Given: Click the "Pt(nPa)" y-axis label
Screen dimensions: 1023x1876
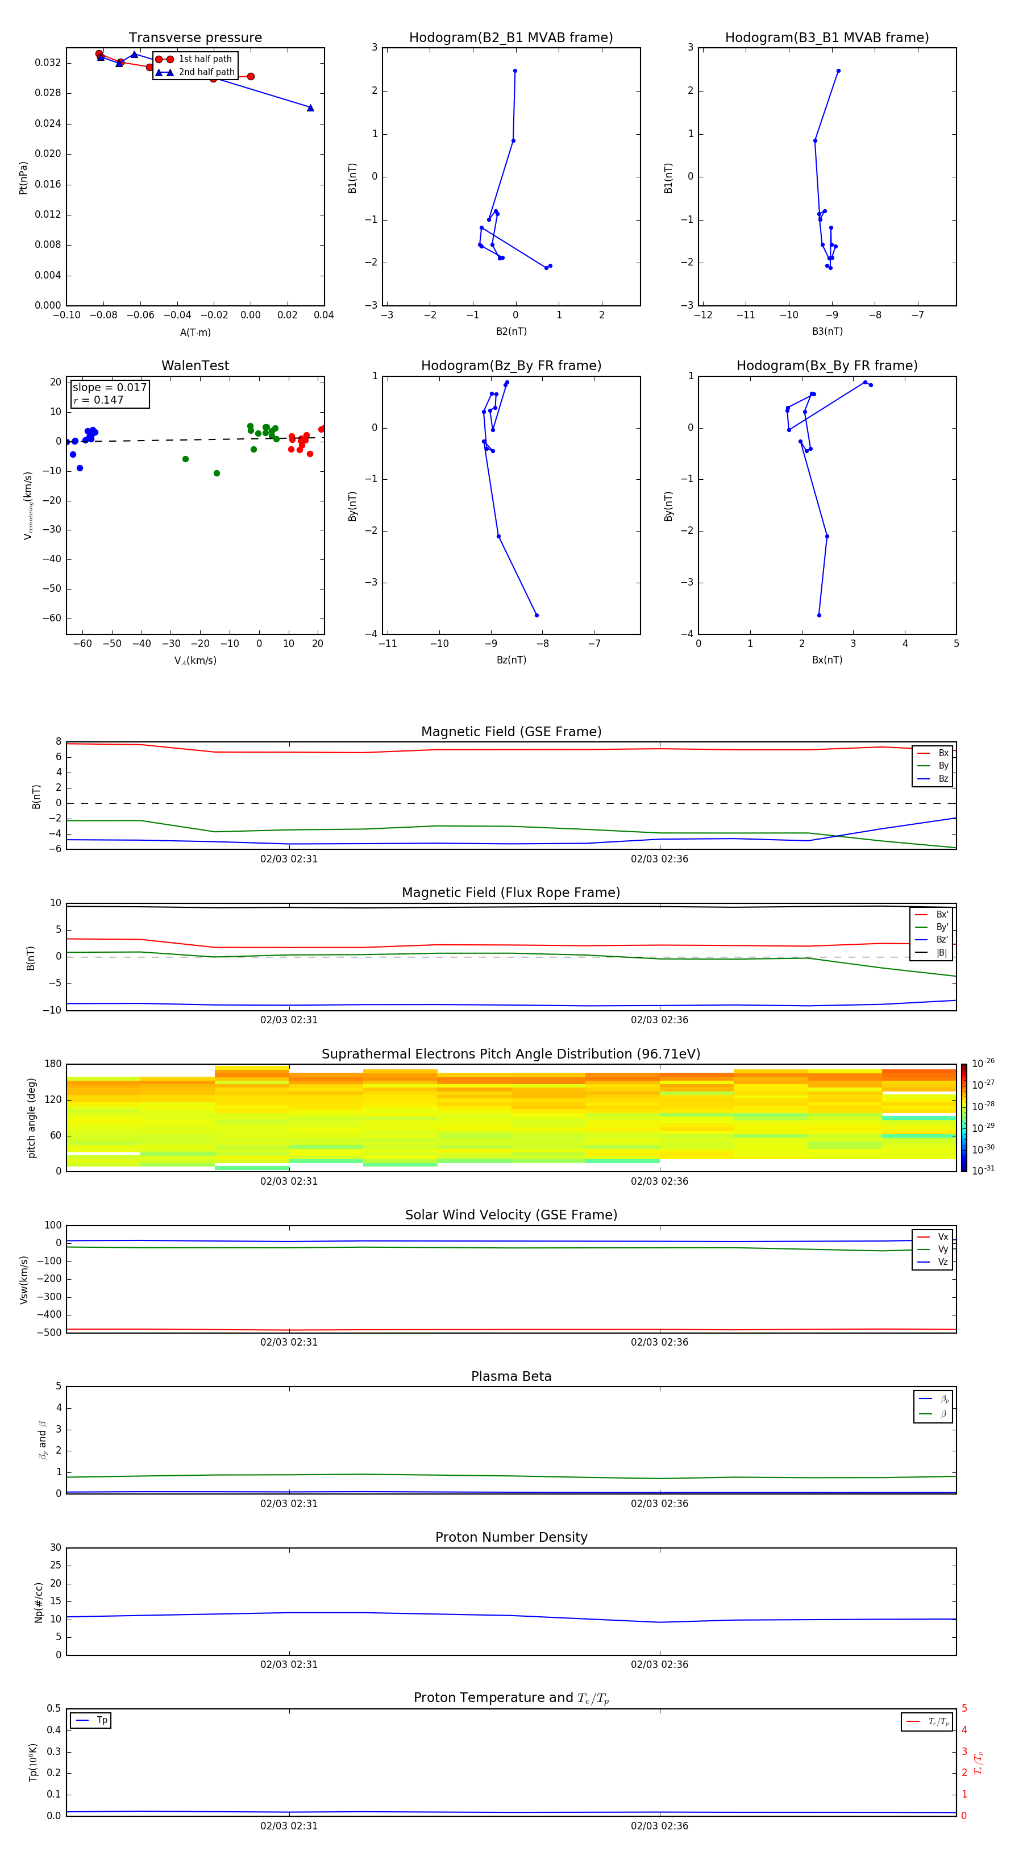Looking at the screenshot, I should point(23,177).
